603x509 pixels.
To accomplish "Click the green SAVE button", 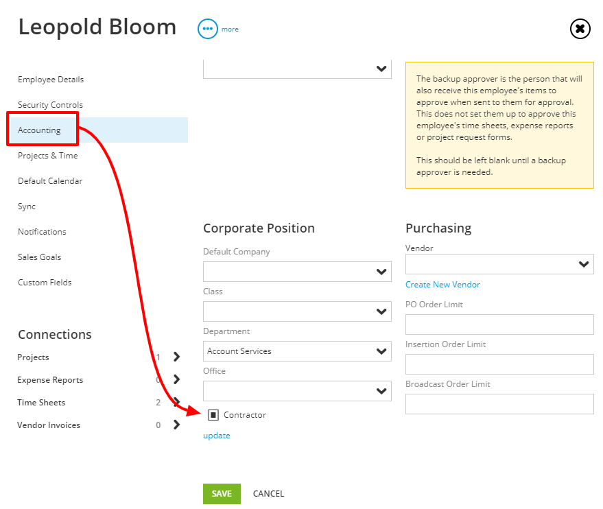I will (x=222, y=494).
